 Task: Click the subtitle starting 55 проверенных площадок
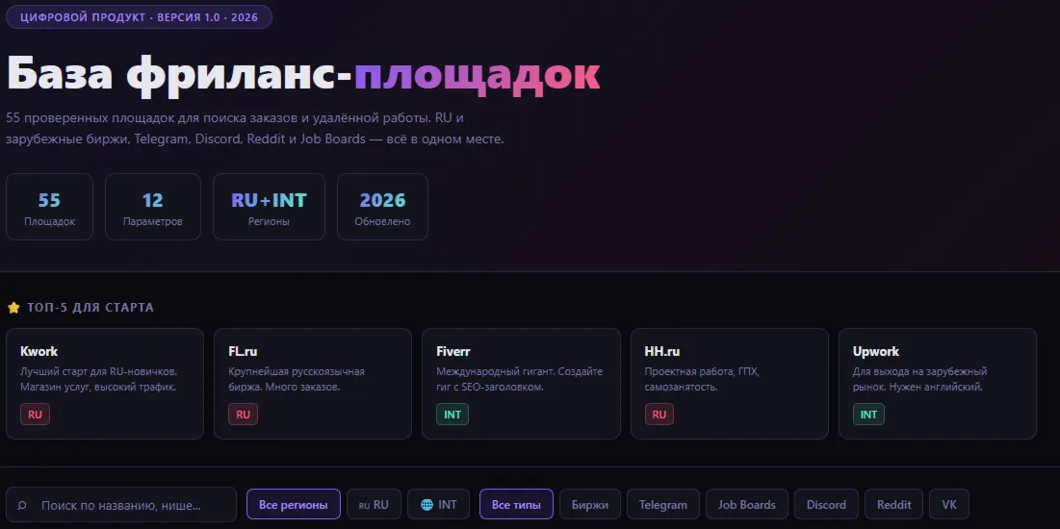255,128
